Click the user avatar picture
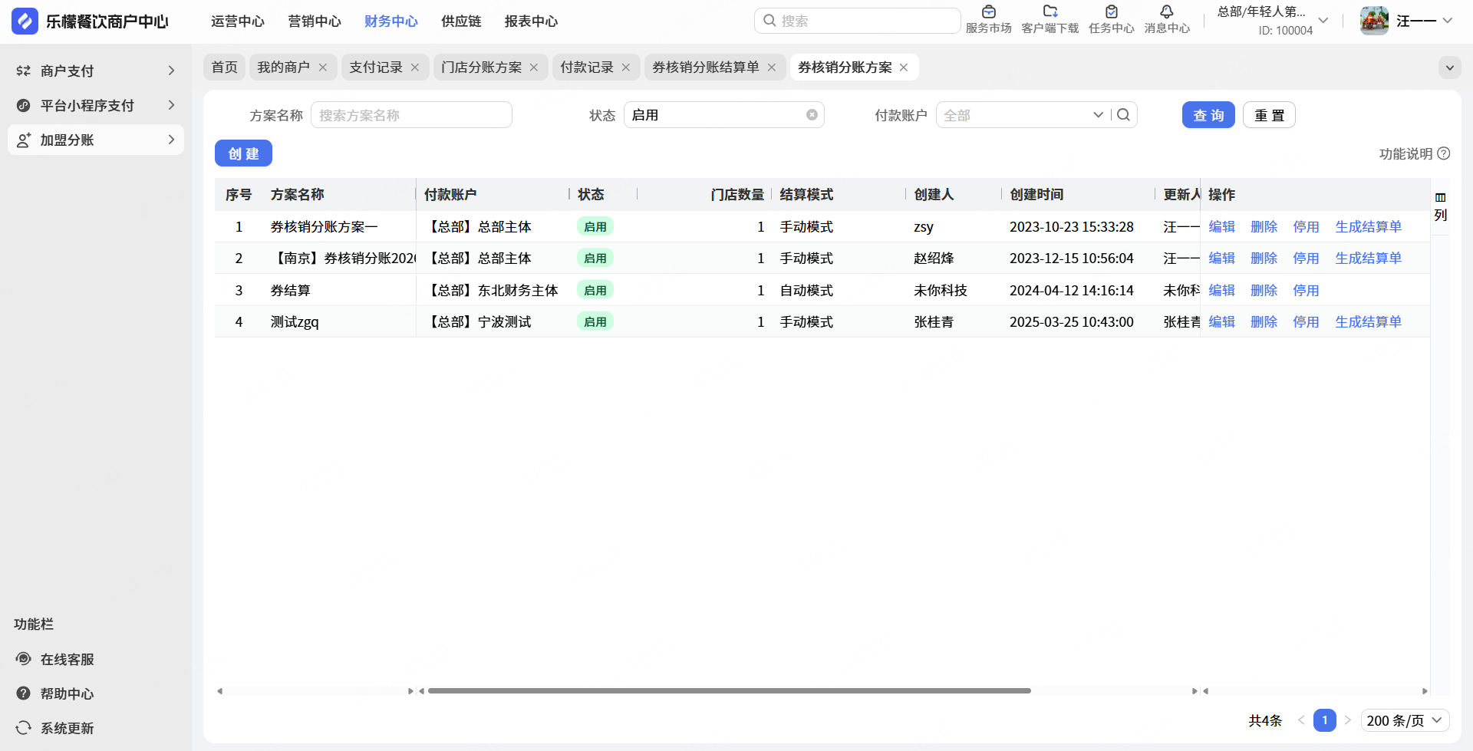 (1374, 21)
